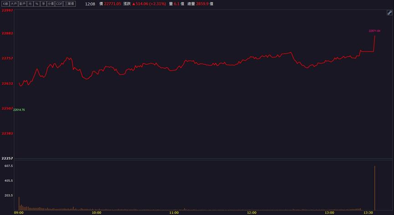Click the 607.5 volume axis label
This screenshot has height=215, width=394.
9,166
